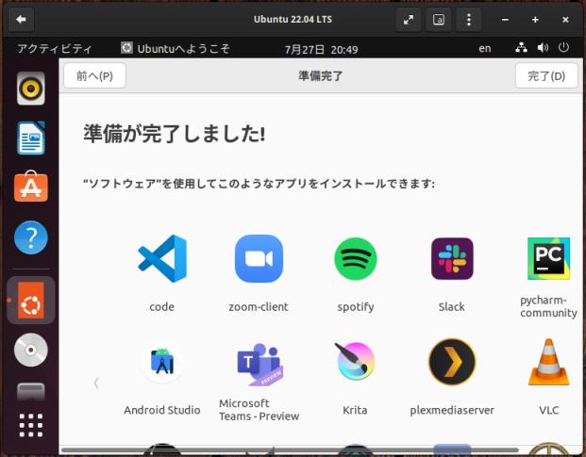Open the volume indicator in top bar
586x457 pixels.
click(x=543, y=48)
